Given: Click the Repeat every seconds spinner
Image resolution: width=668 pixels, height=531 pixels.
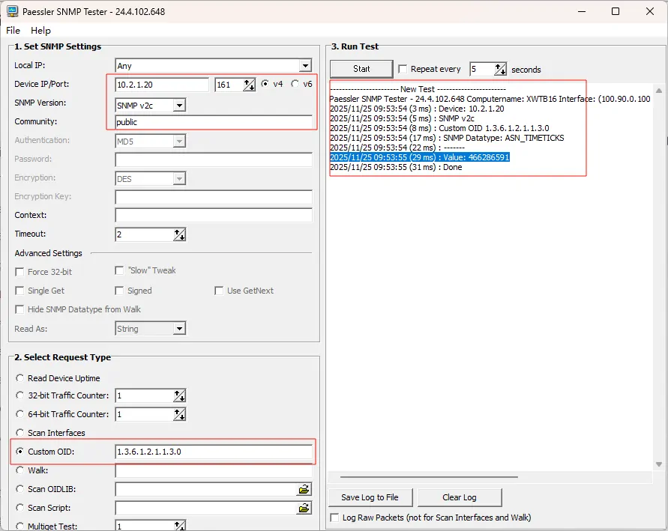Looking at the screenshot, I should (500, 69).
